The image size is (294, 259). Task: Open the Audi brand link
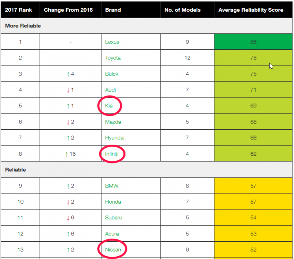110,90
